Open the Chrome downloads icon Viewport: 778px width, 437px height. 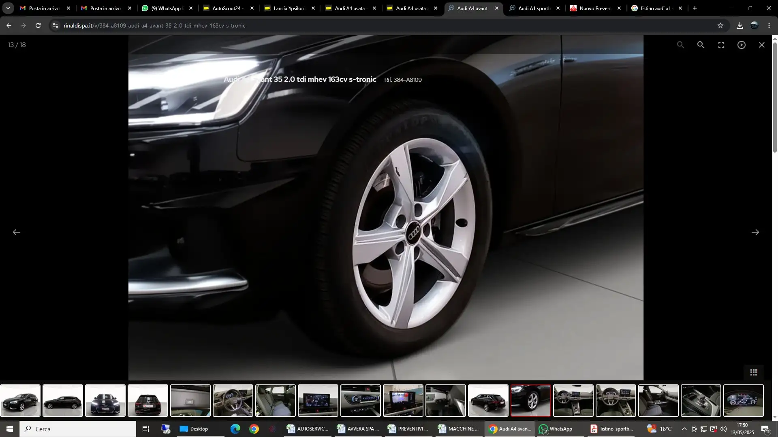(740, 25)
